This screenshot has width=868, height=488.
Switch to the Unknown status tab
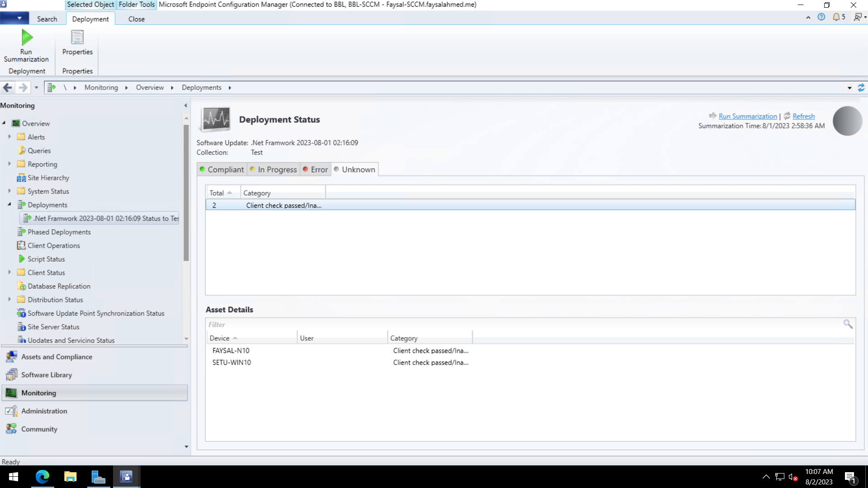coord(354,169)
